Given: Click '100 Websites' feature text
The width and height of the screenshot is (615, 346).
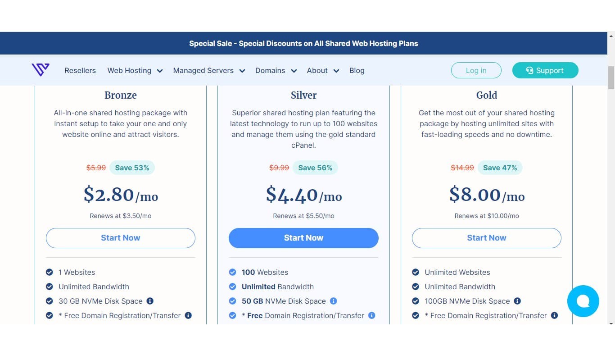Looking at the screenshot, I should (265, 272).
